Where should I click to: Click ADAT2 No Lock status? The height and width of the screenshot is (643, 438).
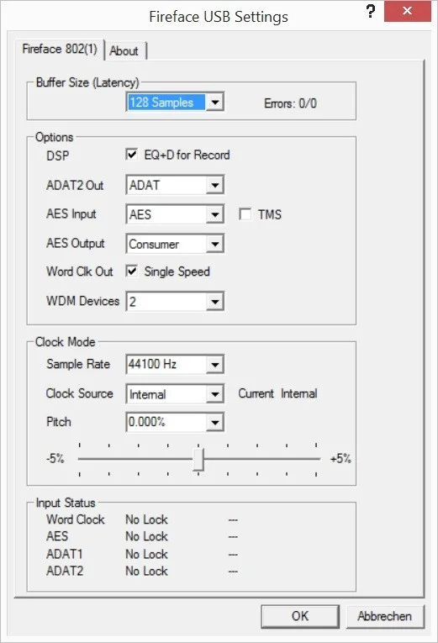pyautogui.click(x=146, y=571)
